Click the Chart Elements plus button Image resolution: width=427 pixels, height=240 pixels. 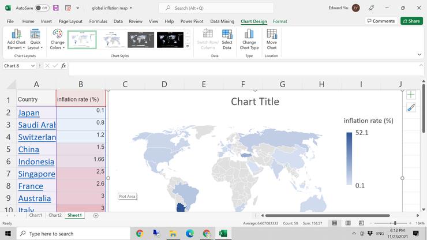click(x=411, y=95)
